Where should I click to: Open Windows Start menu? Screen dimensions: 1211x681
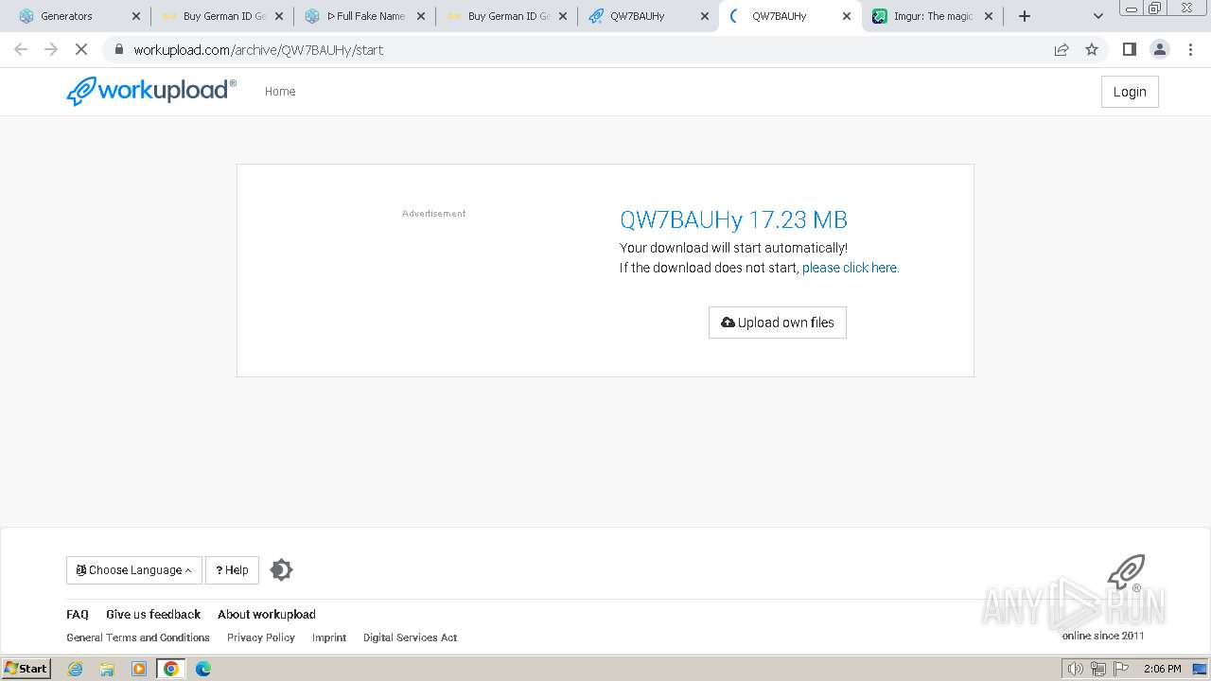[26, 669]
